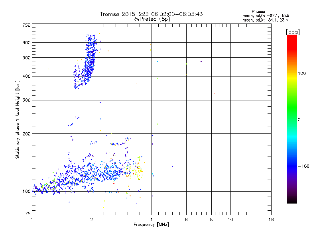This screenshot has width=319, height=239.
Task: Click the x-axis tick label '10'
Action: (x=230, y=219)
